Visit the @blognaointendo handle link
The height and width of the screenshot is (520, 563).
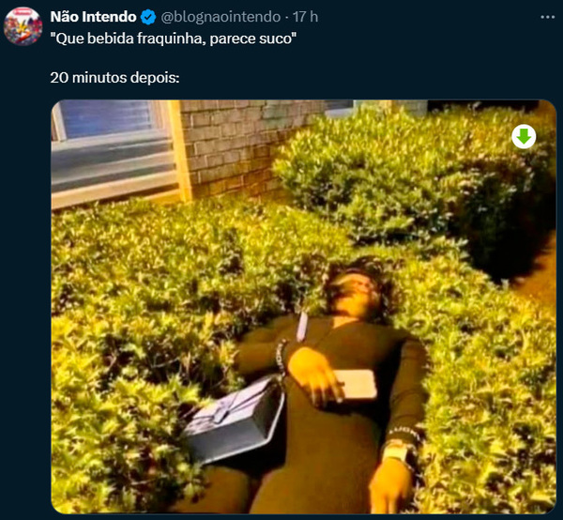pos(221,17)
